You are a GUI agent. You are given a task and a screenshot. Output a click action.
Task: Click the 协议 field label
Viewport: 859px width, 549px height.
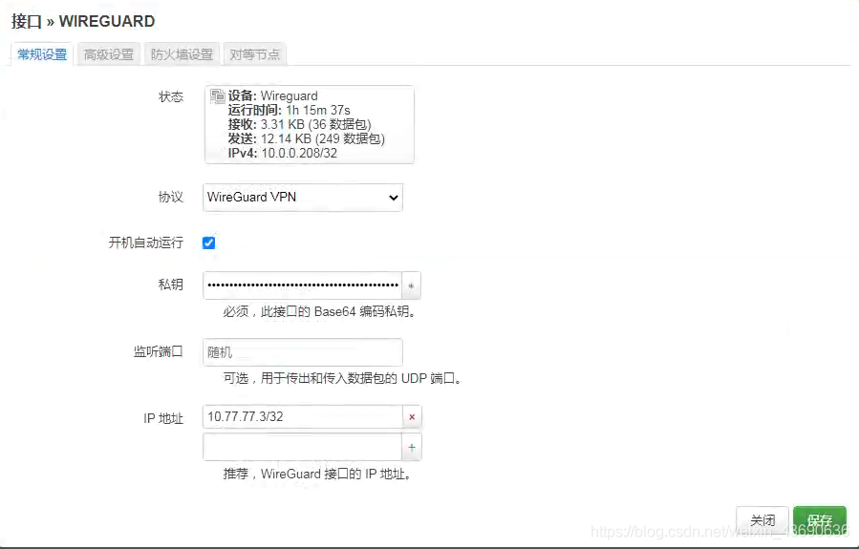[170, 197]
